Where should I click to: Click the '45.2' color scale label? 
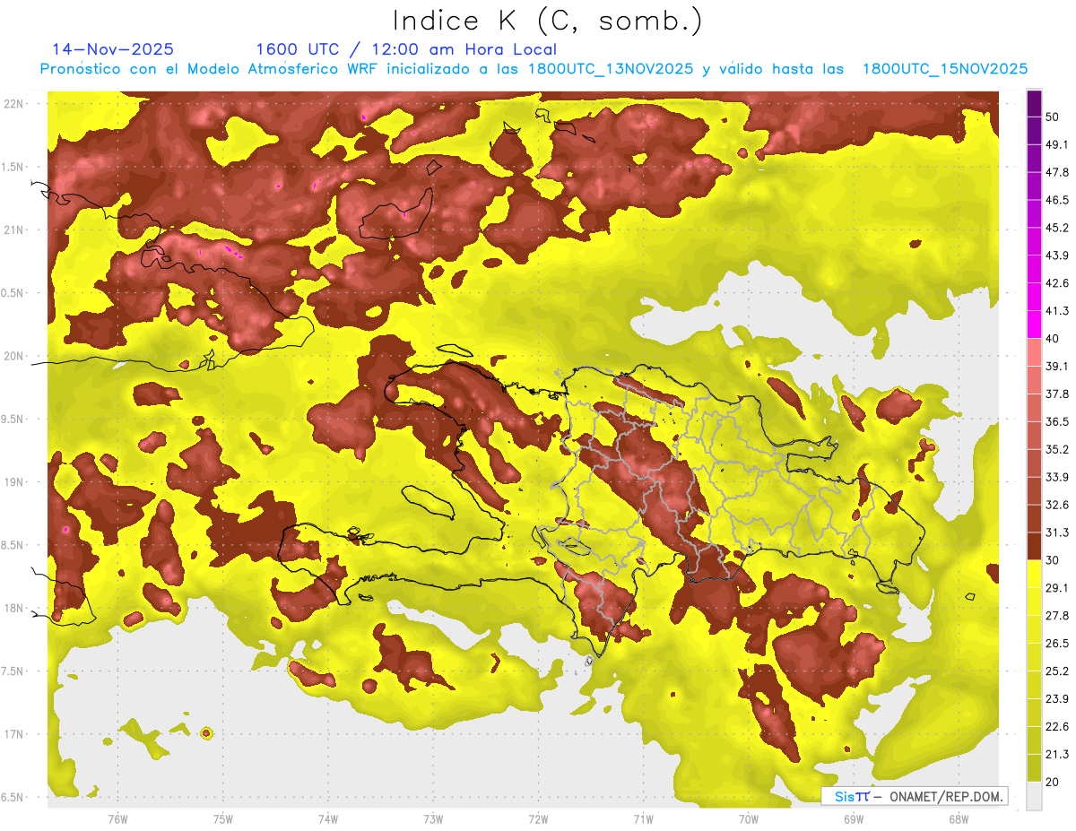coord(1056,228)
